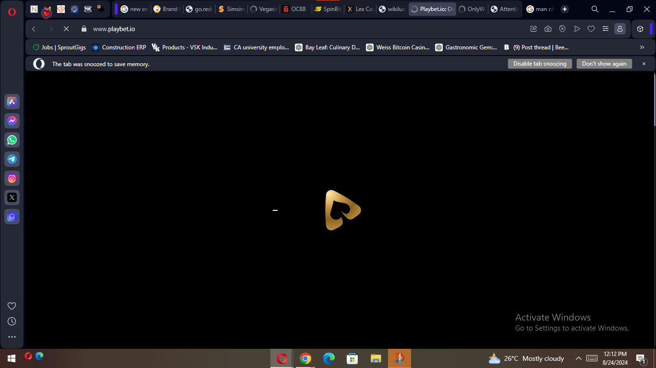Image resolution: width=656 pixels, height=368 pixels.
Task: Open Windows Start menu
Action: 12,358
